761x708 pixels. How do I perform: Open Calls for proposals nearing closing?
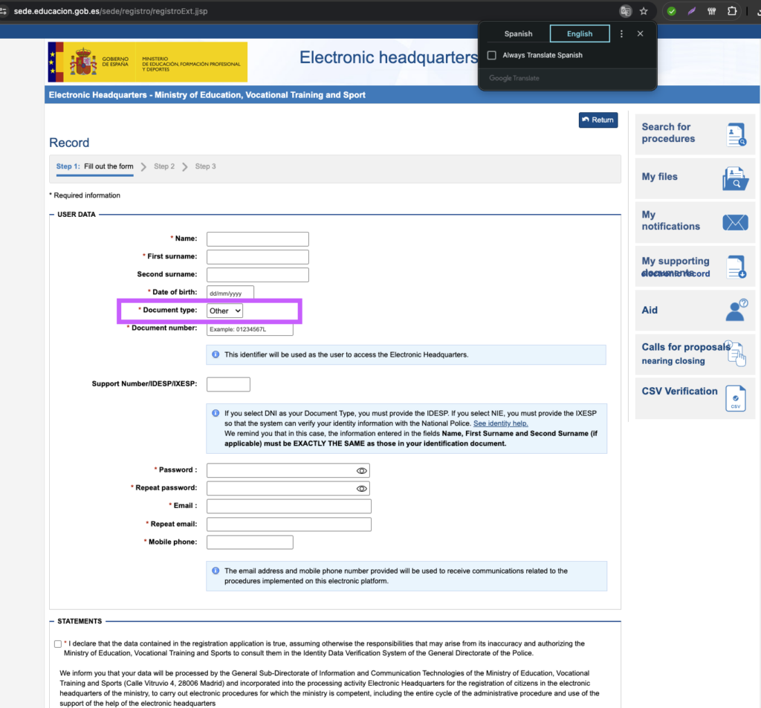pyautogui.click(x=686, y=354)
